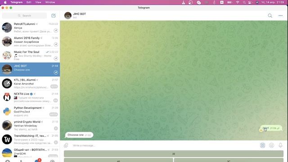Click the pin icon on Music For The Soul row
The image size is (288, 162).
56,58
